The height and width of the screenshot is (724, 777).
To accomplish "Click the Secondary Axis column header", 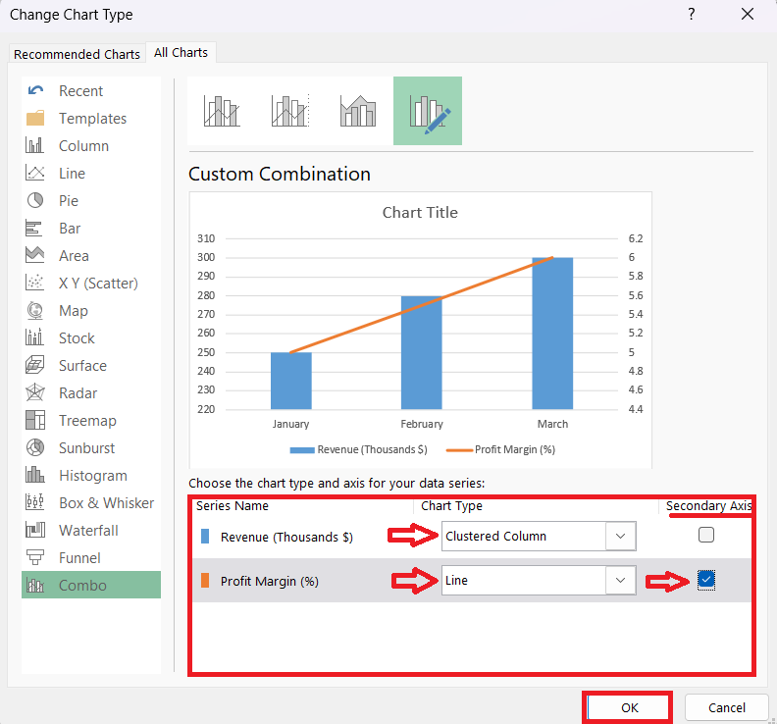I will (708, 506).
